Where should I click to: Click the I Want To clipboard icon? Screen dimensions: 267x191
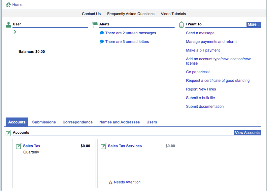click(x=181, y=25)
